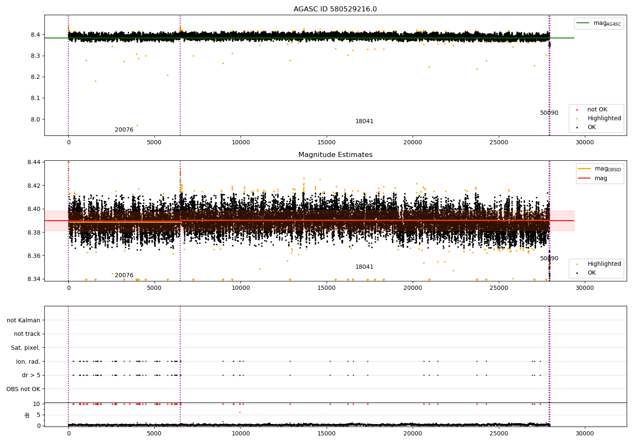Click mag OBSID legend entry in middle plot
The height and width of the screenshot is (443, 633).
pos(599,169)
